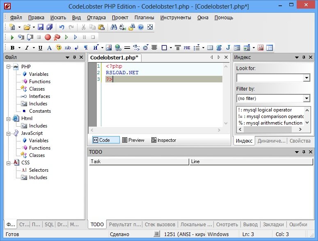Click the JavaScript J icon
This screenshot has width=318, height=241.
(228, 48)
